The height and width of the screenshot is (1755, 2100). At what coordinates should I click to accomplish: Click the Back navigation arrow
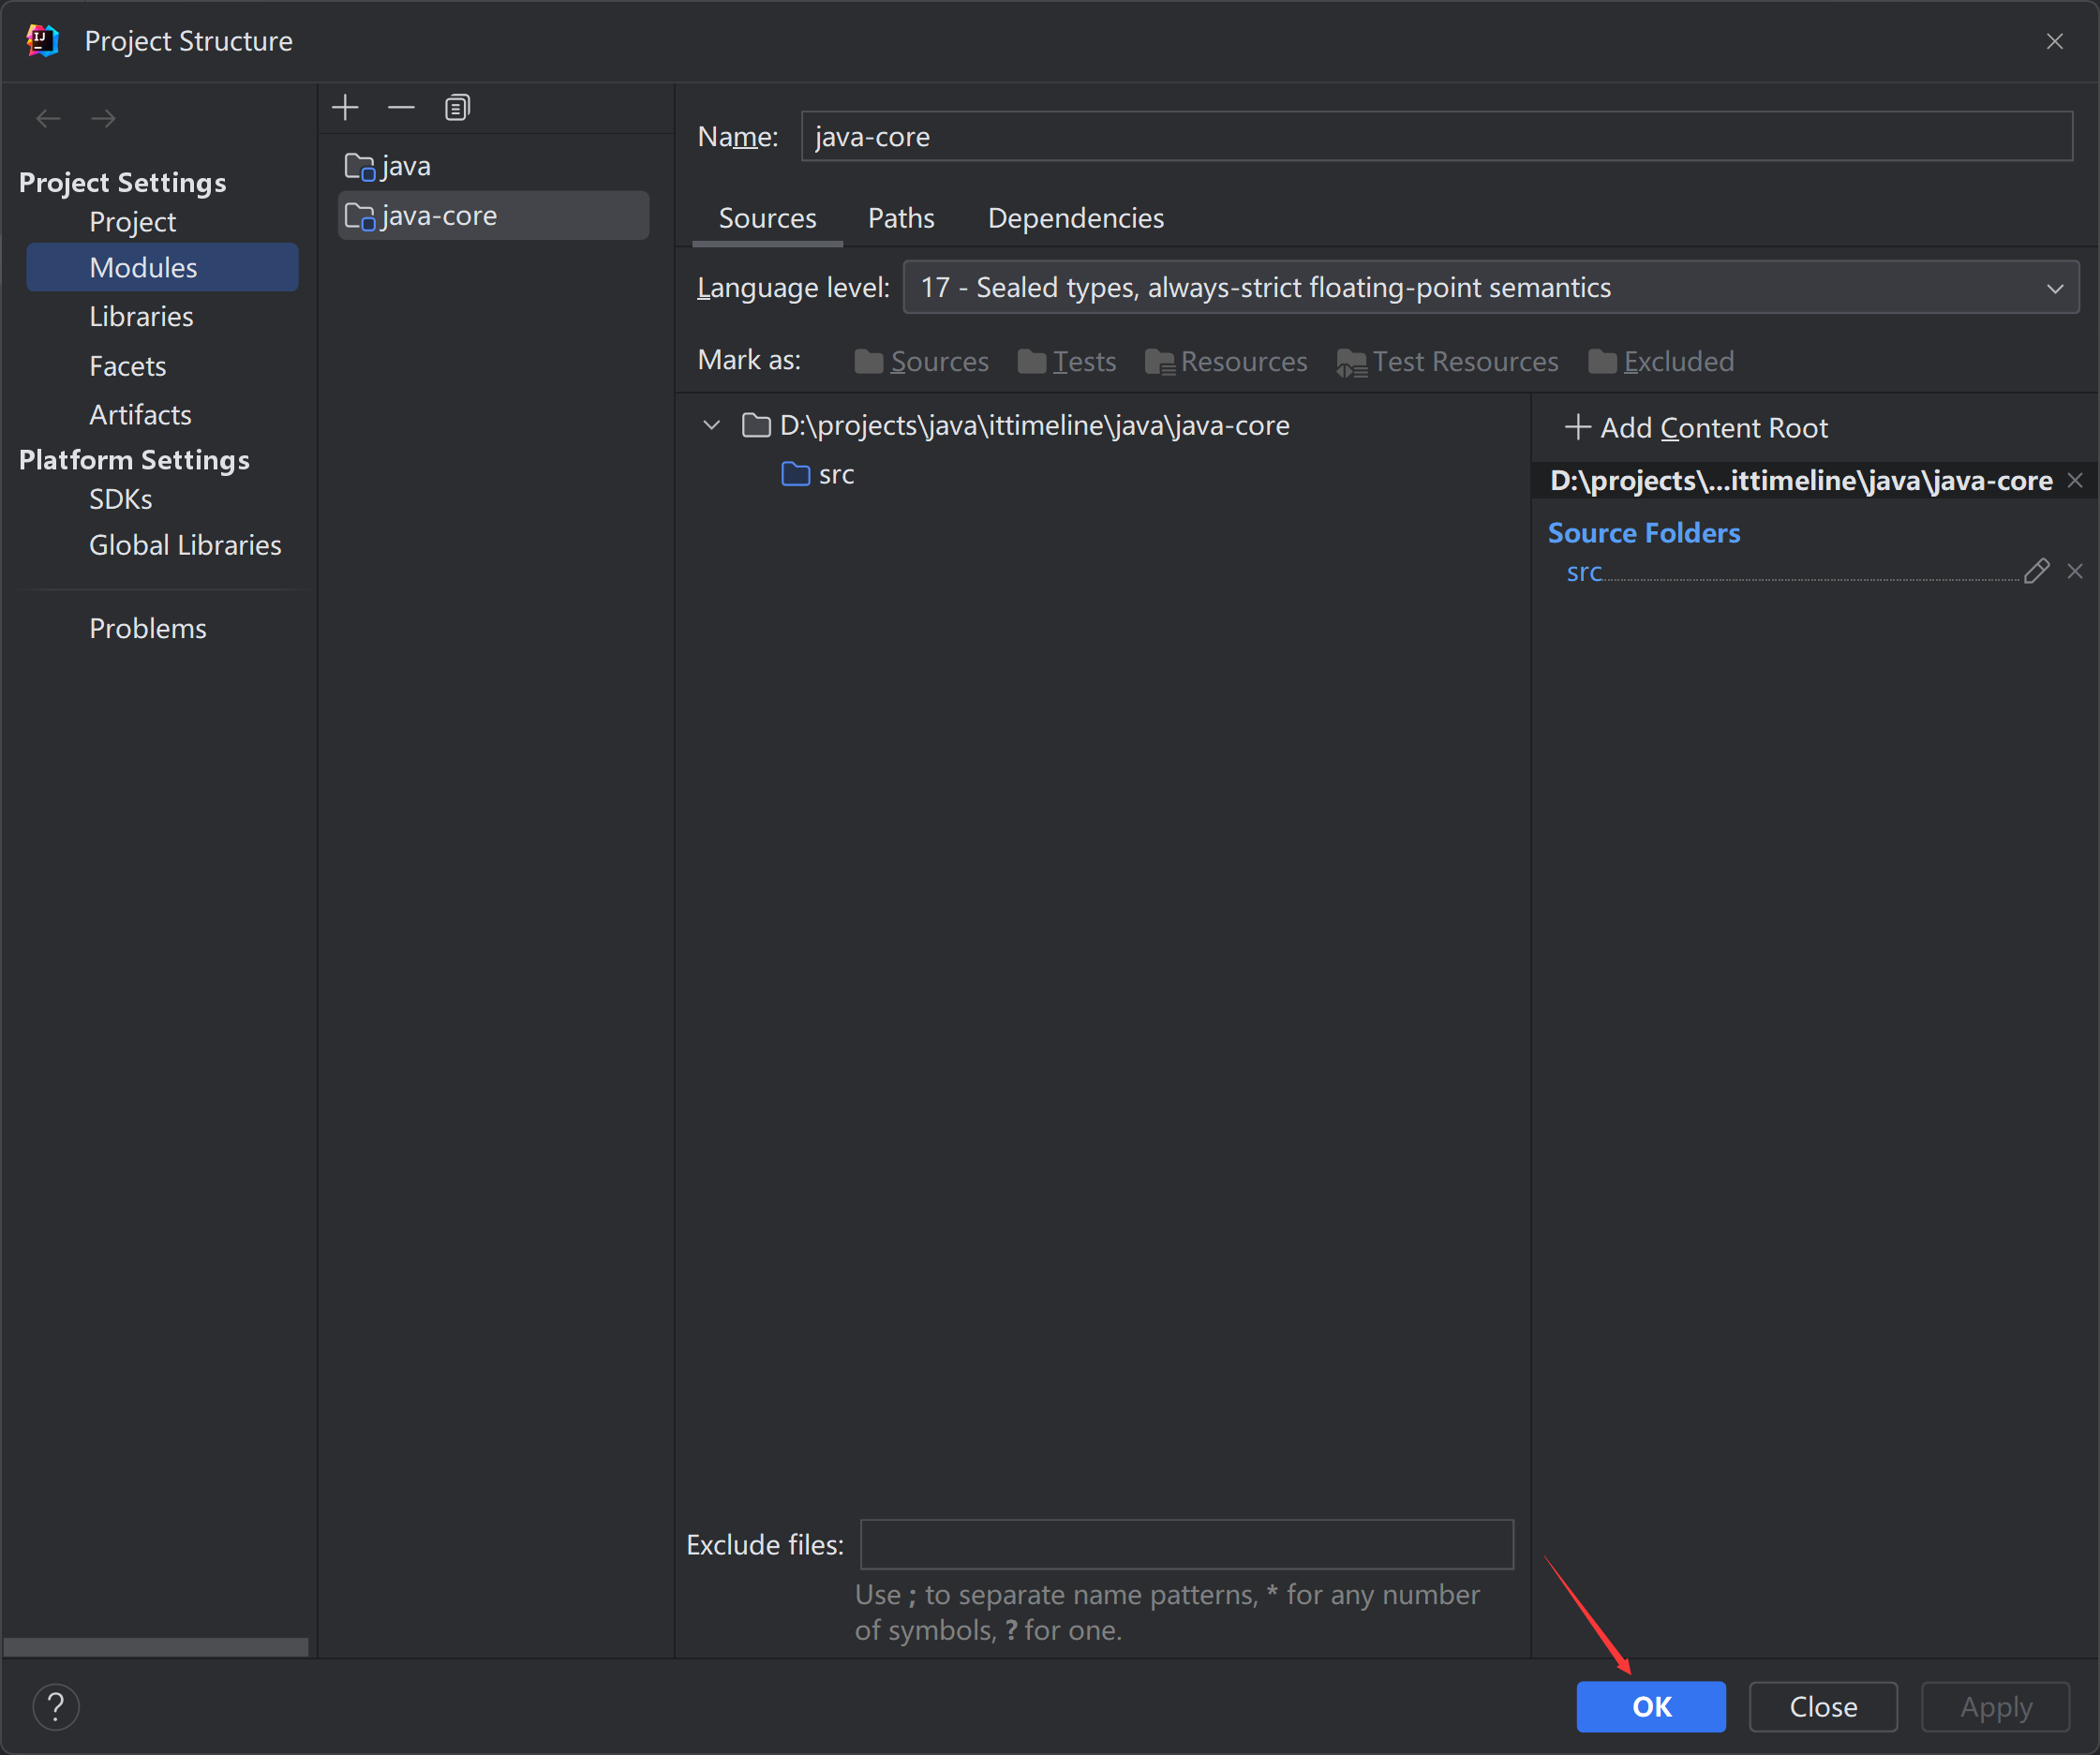(x=48, y=118)
